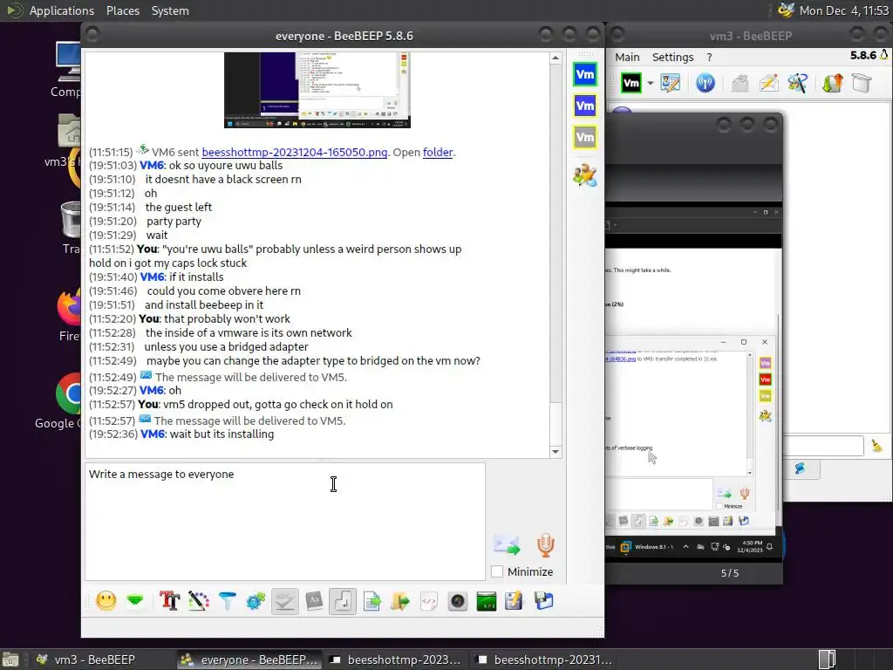This screenshot has height=670, width=893.
Task: Click the Vm status avatar in vm3 toolbar
Action: [631, 83]
